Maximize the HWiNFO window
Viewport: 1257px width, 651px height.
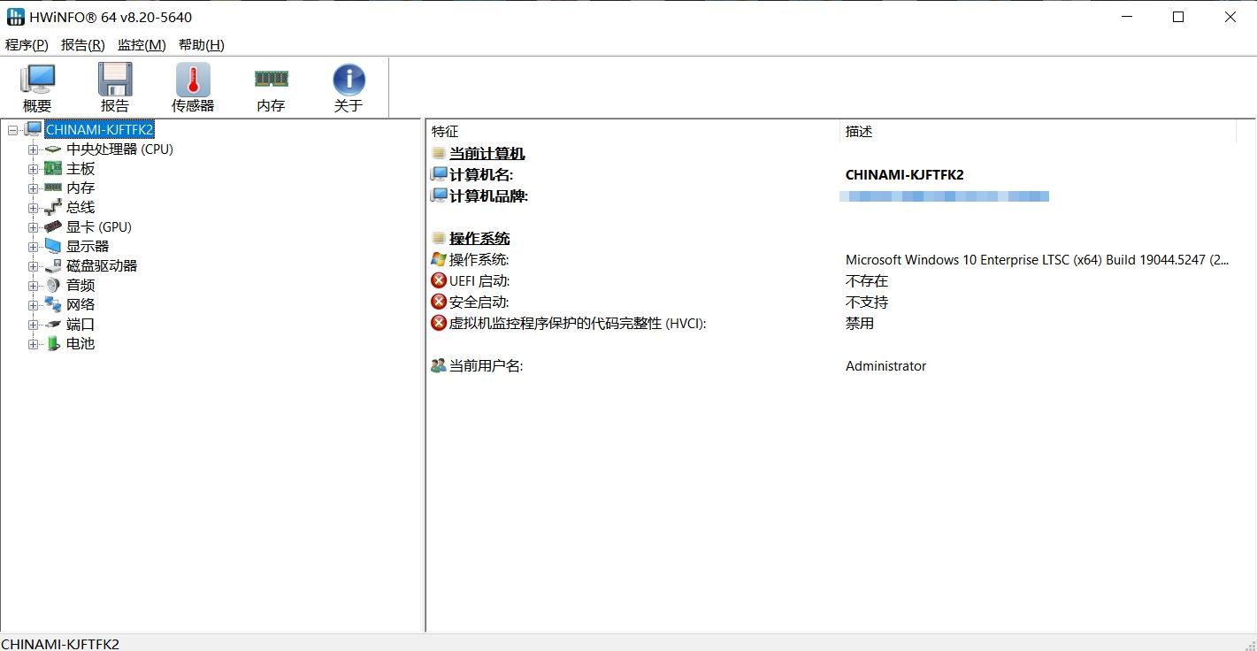[x=1178, y=17]
